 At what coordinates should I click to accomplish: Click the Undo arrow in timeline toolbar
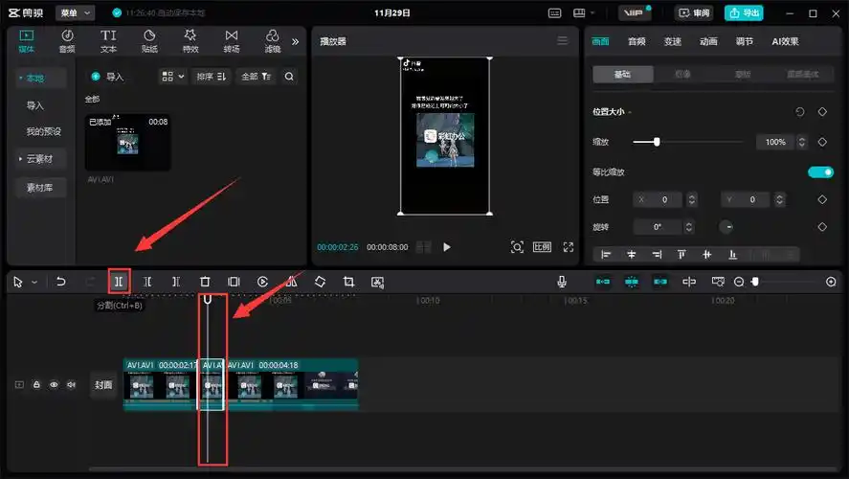(x=61, y=282)
